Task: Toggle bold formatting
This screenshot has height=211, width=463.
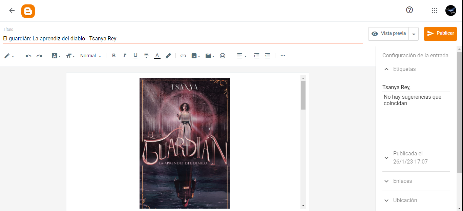Action: 114,56
